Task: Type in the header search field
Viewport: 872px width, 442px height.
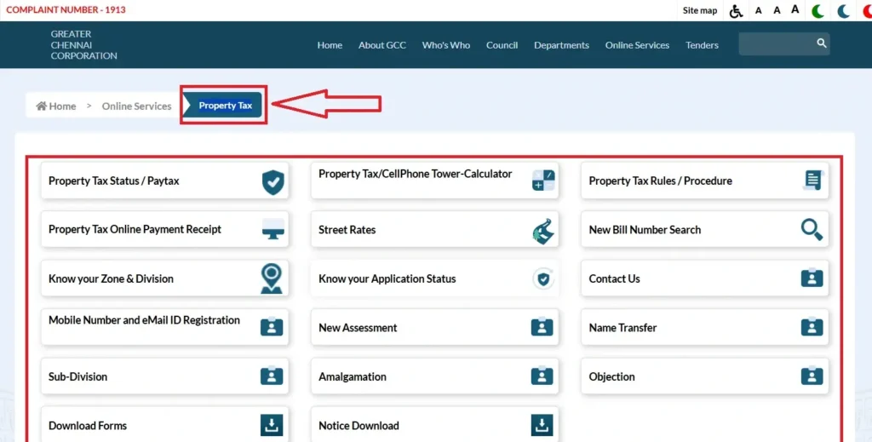Action: point(775,44)
